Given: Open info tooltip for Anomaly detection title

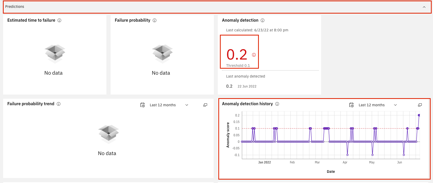Looking at the screenshot, I should pyautogui.click(x=263, y=20).
